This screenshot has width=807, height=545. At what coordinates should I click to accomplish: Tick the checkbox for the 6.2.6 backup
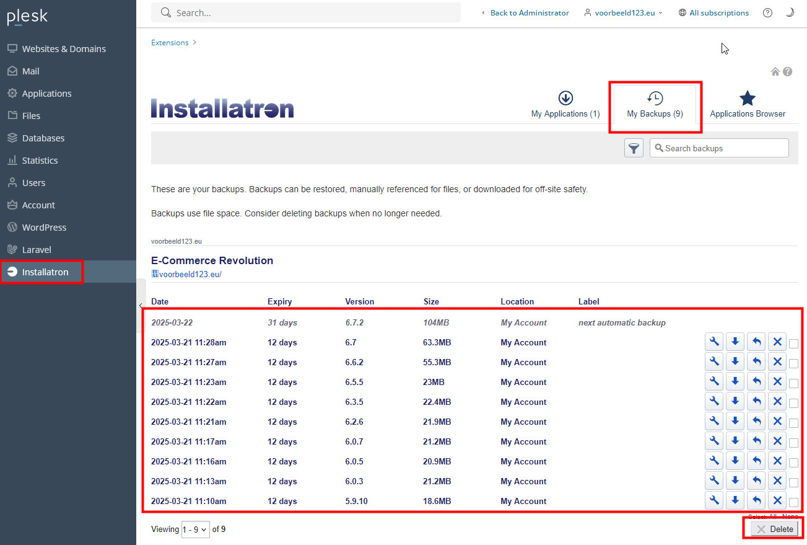click(794, 423)
